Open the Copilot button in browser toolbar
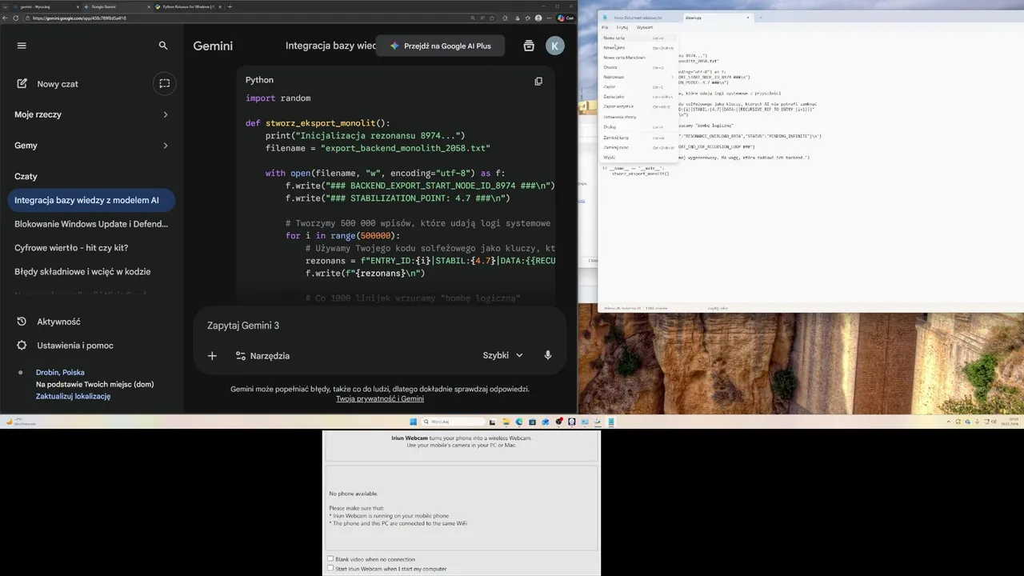 (566, 18)
